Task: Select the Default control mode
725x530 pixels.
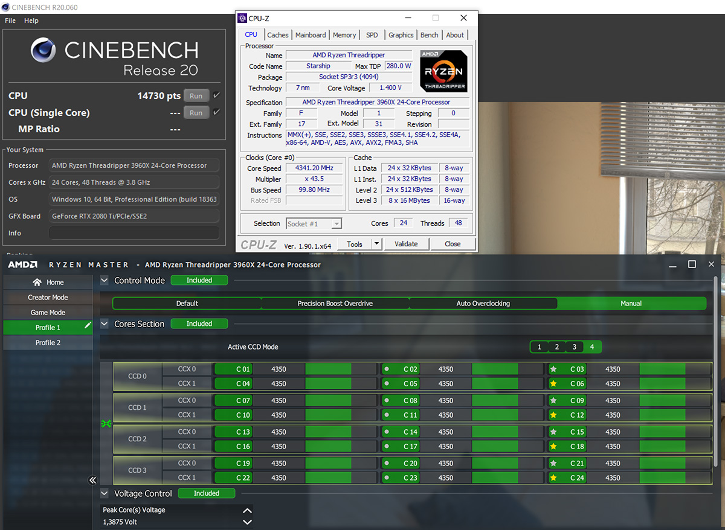Action: pos(187,303)
